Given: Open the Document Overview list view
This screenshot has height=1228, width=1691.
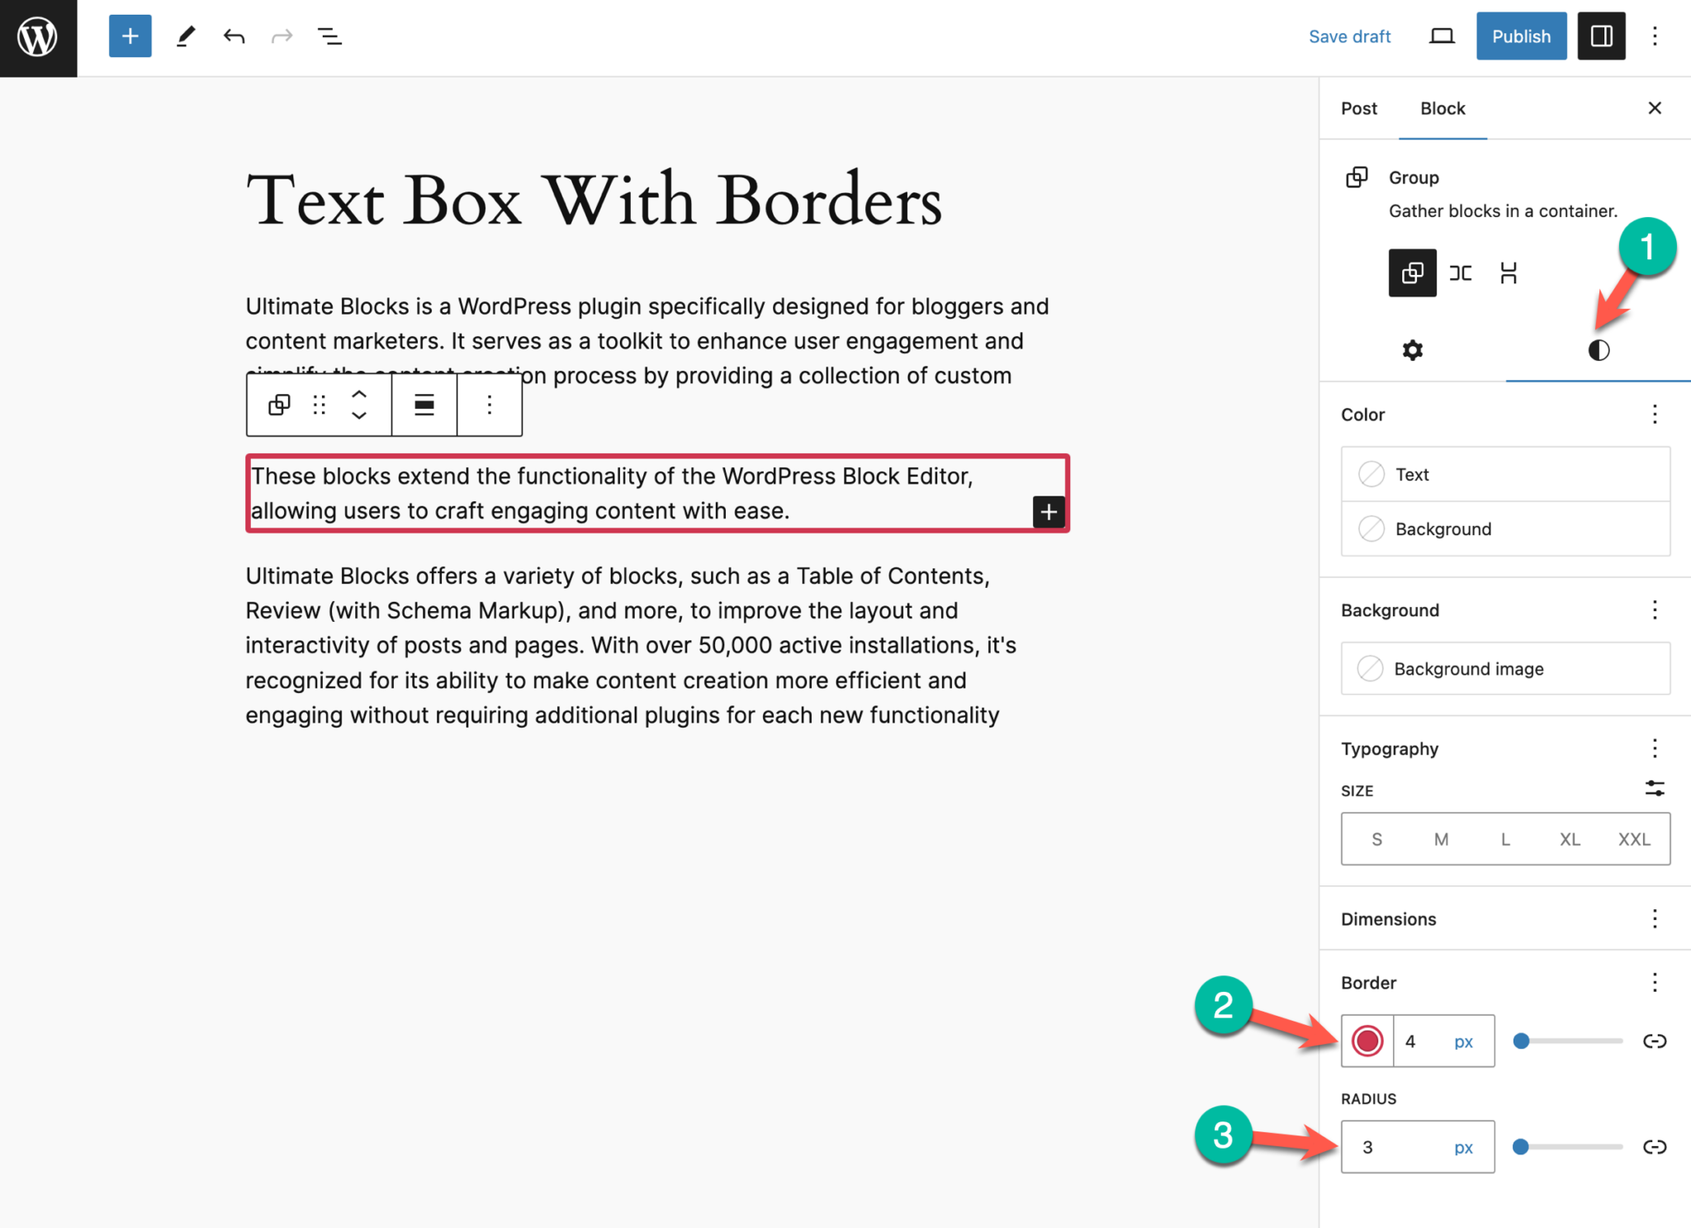Looking at the screenshot, I should coord(329,36).
